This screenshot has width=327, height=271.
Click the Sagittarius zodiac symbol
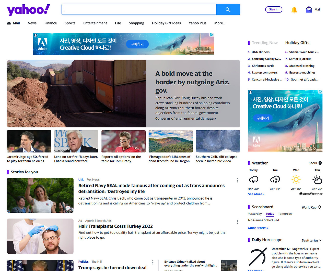(x=258, y=257)
